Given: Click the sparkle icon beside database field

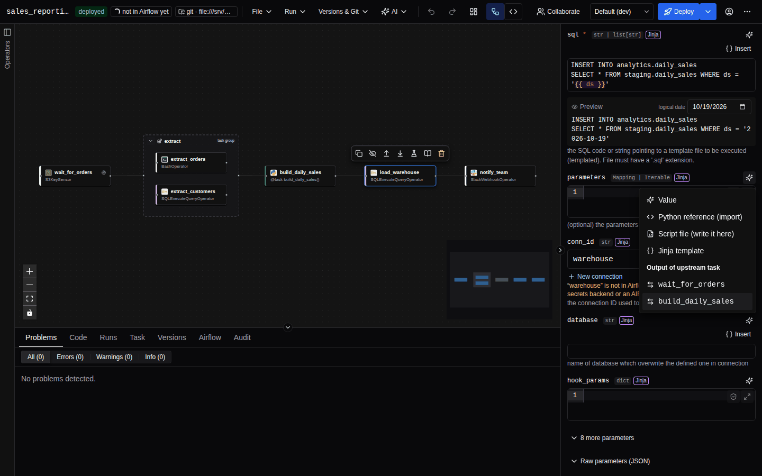Looking at the screenshot, I should [749, 321].
